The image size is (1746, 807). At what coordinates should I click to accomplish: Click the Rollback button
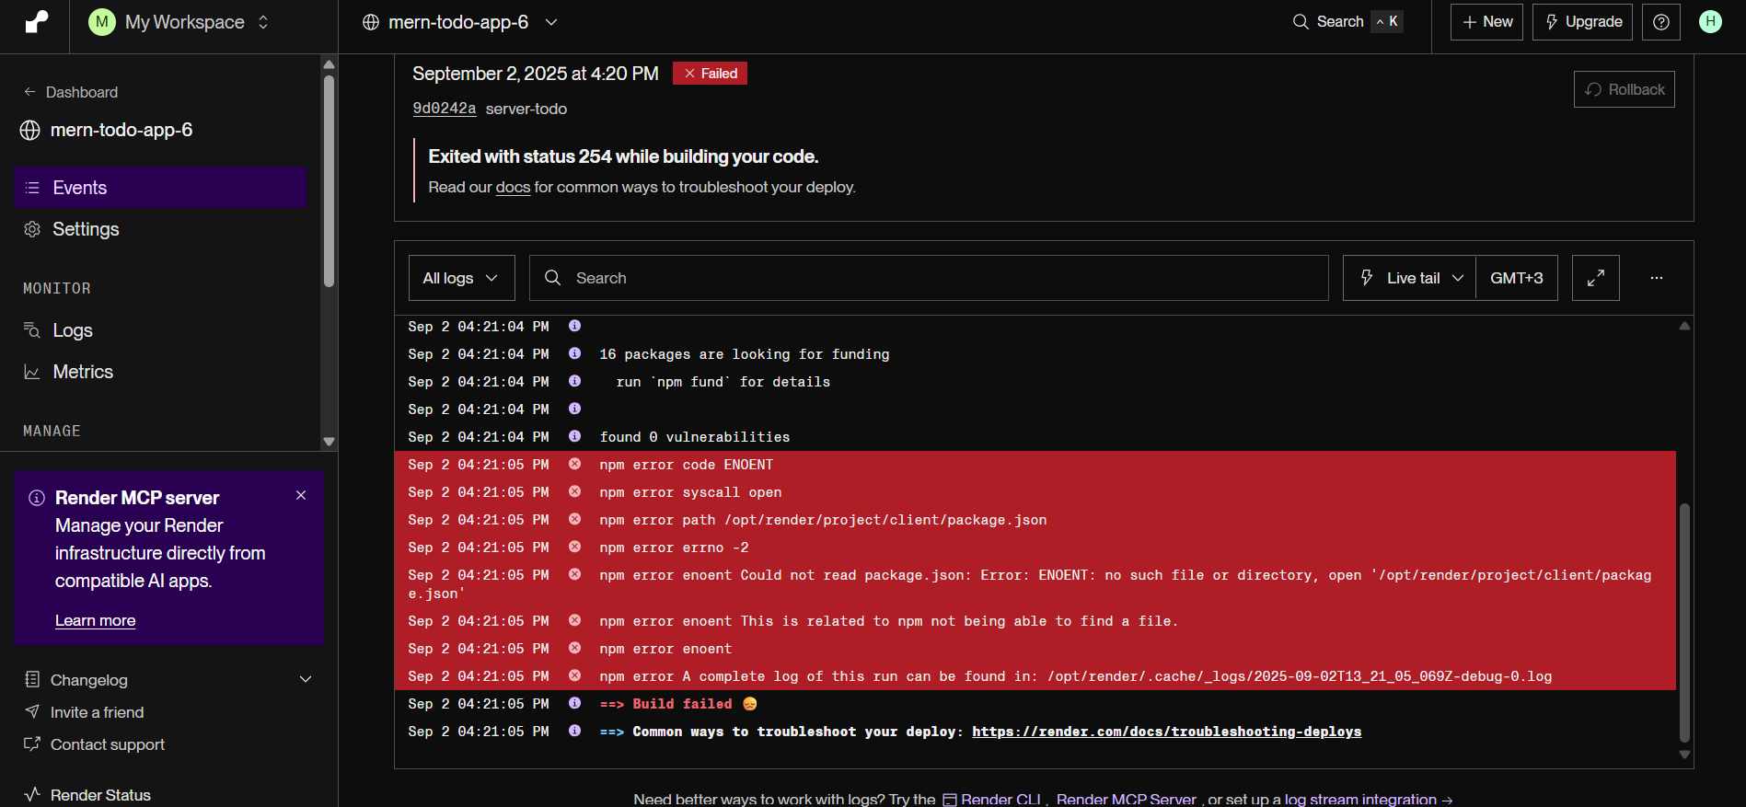point(1625,89)
